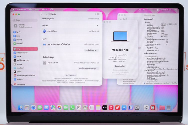Click the macOS Tahoe row
The image size is (188, 125).
(71, 31)
